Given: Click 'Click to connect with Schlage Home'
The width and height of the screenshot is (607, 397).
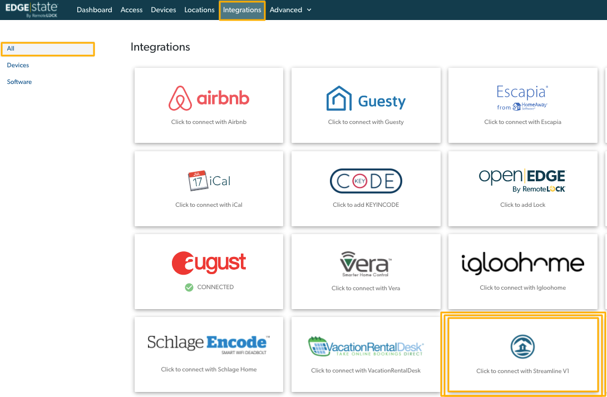Looking at the screenshot, I should pos(209,370).
